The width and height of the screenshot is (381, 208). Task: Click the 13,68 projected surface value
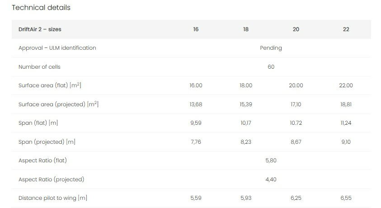[x=196, y=104]
